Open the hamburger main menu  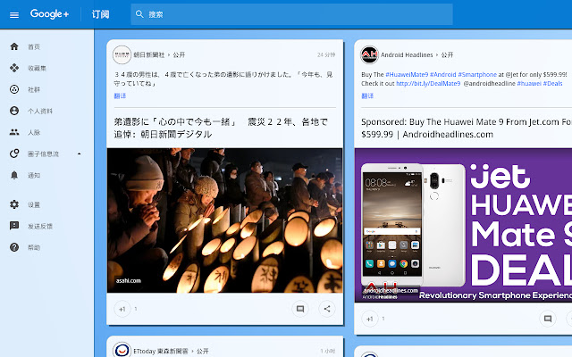click(x=14, y=15)
